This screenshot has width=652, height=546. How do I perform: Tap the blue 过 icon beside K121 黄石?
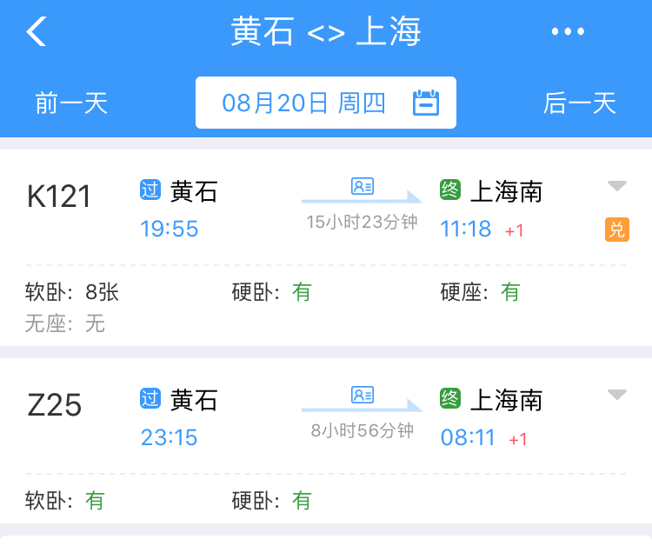(150, 190)
